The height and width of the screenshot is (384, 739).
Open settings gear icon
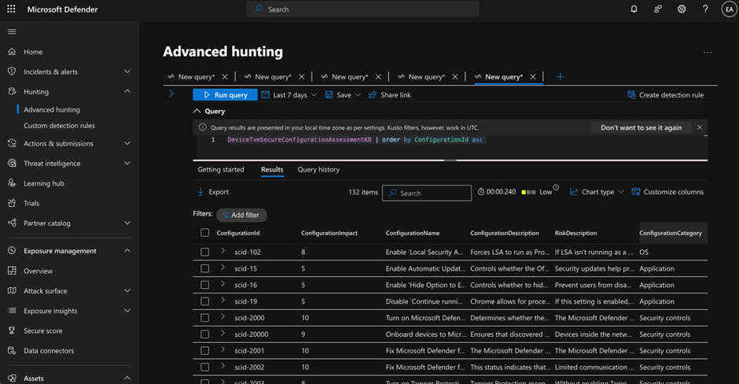tap(682, 9)
